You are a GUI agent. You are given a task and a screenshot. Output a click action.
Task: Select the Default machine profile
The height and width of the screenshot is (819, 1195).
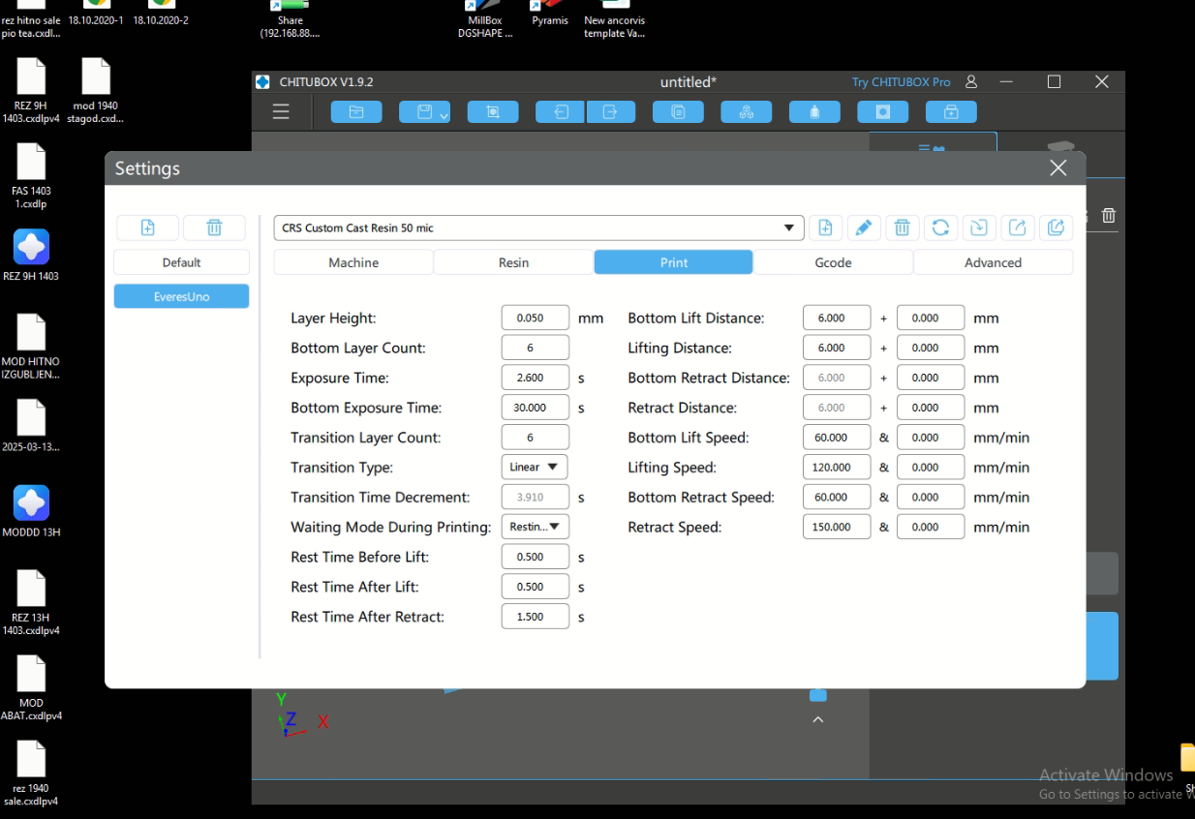(181, 262)
